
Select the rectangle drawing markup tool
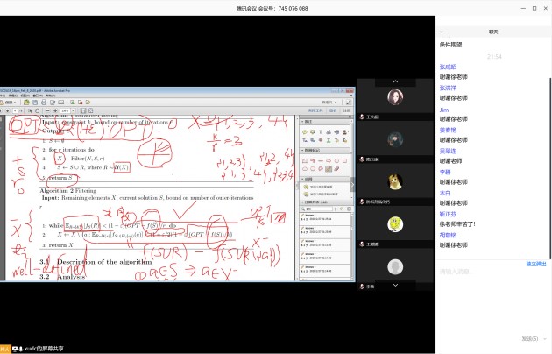(x=344, y=161)
